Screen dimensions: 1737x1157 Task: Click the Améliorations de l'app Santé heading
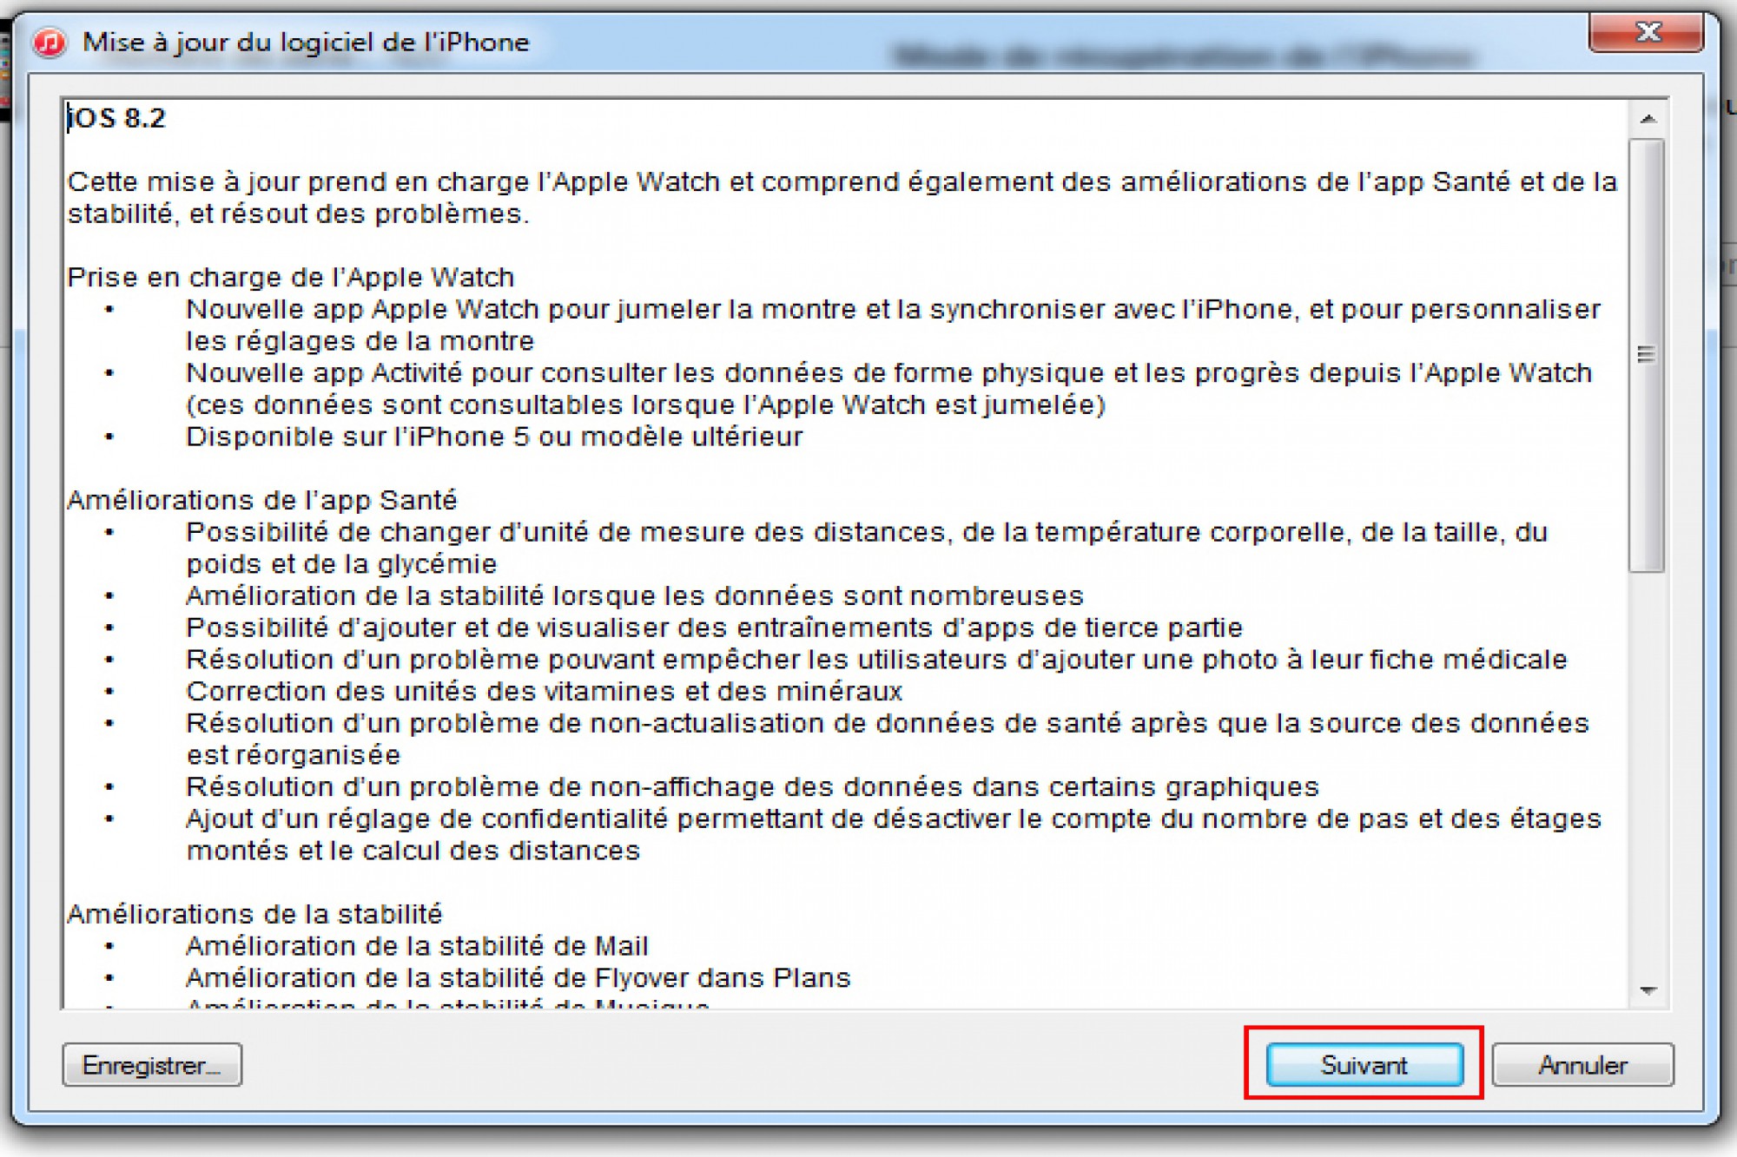pyautogui.click(x=262, y=501)
